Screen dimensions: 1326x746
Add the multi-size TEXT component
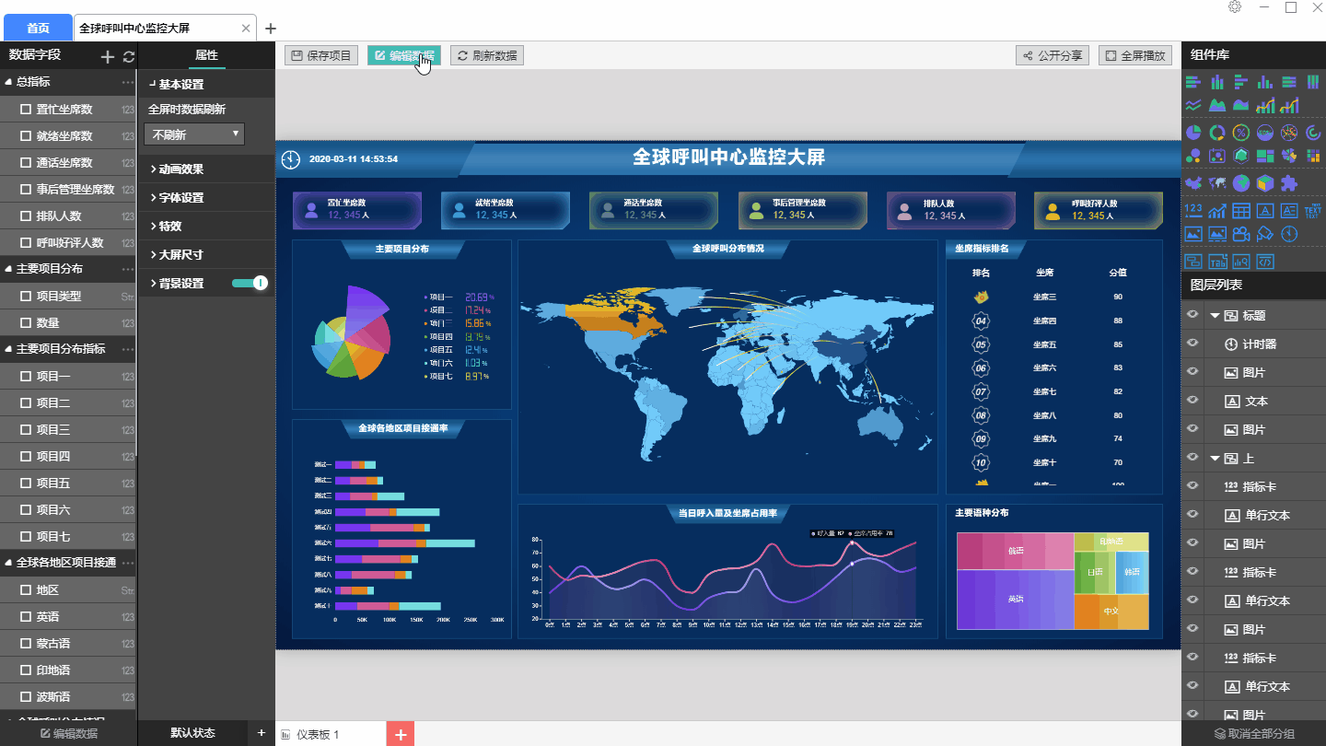click(1313, 211)
